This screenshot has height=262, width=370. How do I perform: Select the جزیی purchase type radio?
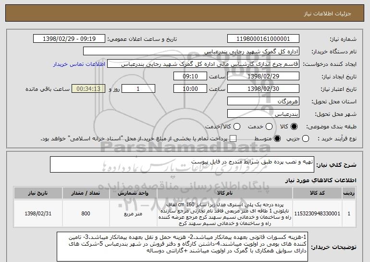point(305,139)
